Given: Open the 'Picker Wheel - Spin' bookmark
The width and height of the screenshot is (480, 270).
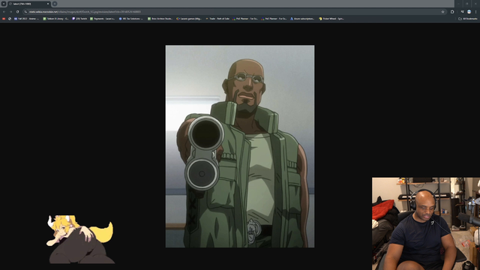Looking at the screenshot, I should point(331,19).
